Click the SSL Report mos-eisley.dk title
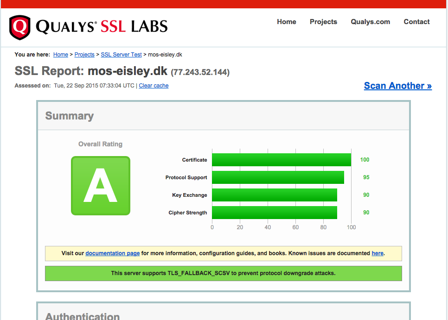This screenshot has width=448, height=320. coord(91,71)
